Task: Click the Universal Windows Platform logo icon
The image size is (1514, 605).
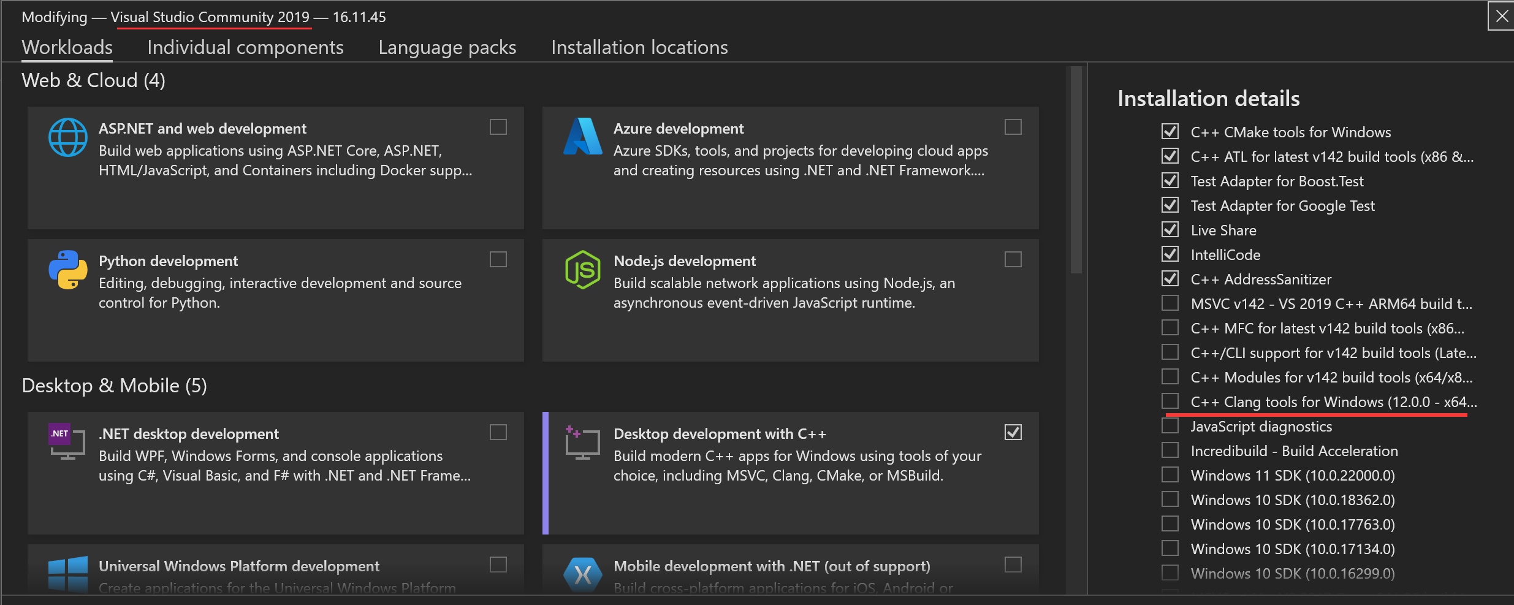Action: tap(67, 574)
